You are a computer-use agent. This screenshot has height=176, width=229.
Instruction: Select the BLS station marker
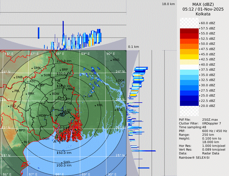[22, 143]
